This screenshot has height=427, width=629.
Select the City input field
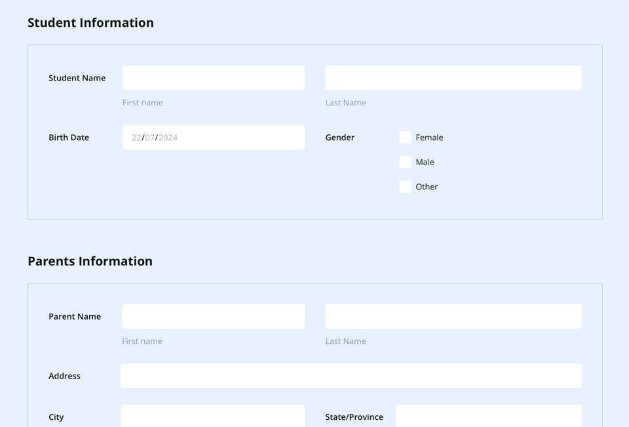213,416
